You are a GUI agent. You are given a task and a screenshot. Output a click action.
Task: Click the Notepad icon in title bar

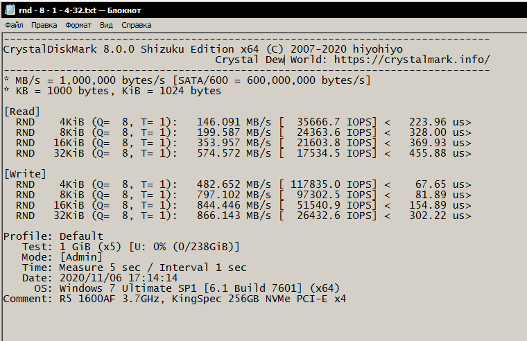pyautogui.click(x=9, y=10)
